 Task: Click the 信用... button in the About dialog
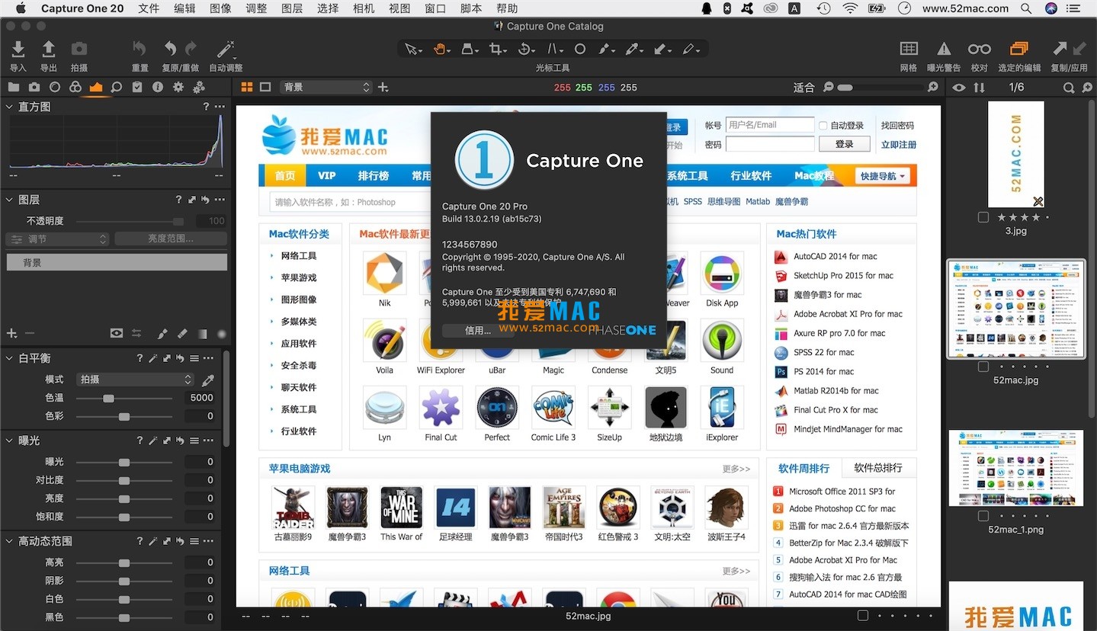point(478,331)
